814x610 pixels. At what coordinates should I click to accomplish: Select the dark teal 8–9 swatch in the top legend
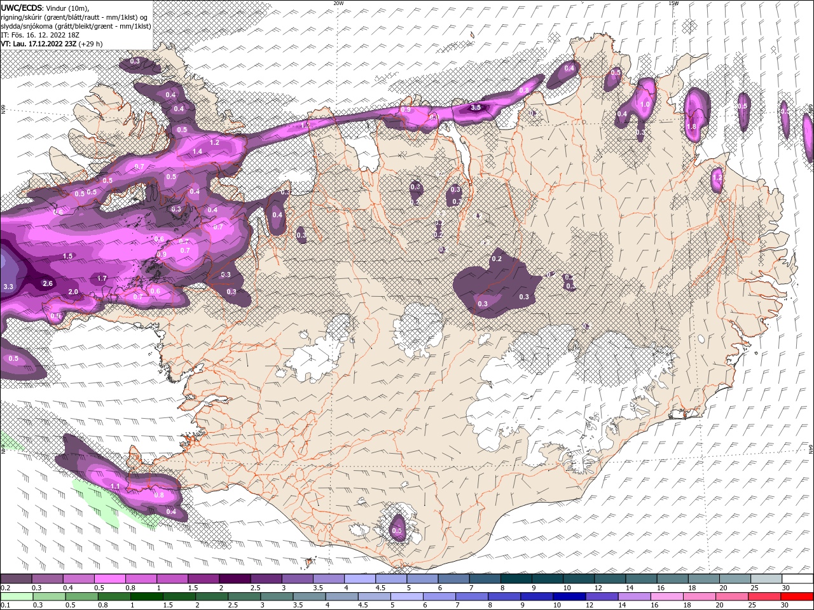(516, 579)
